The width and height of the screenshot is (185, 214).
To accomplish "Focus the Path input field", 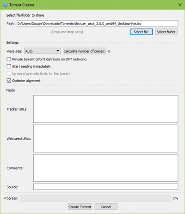I will (x=98, y=24).
